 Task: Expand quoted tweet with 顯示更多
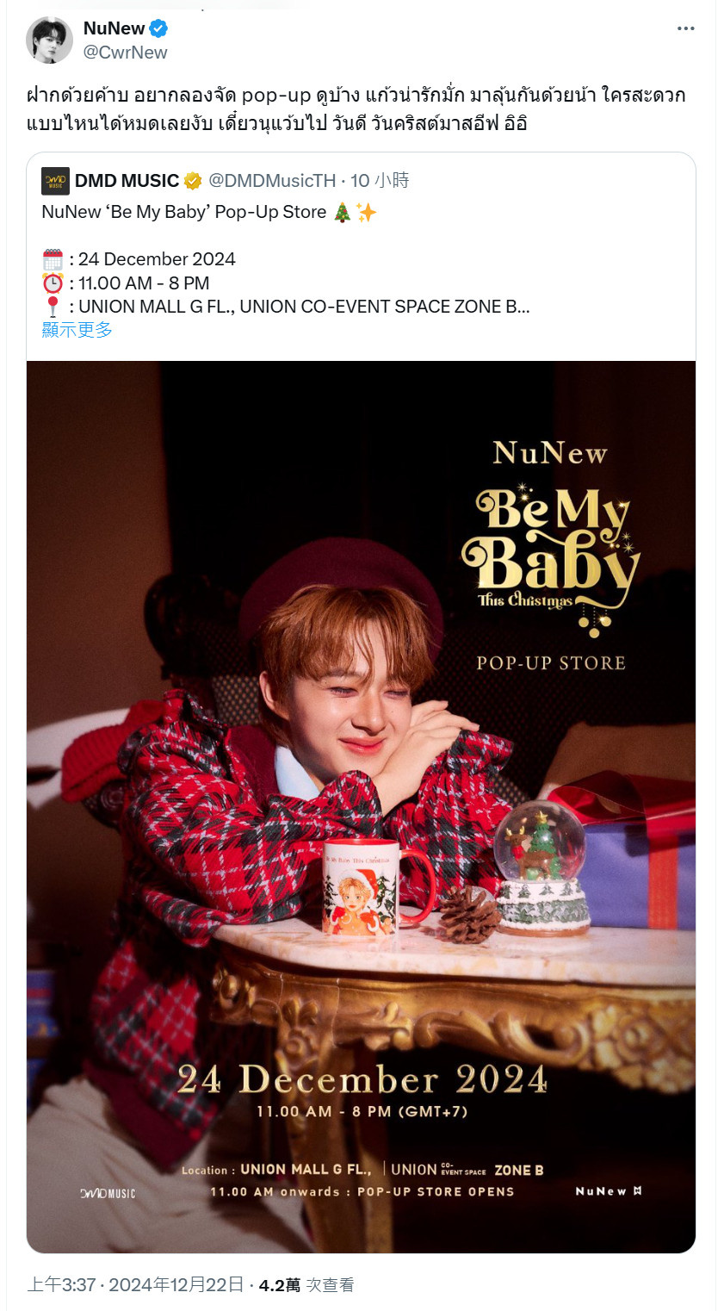77,330
